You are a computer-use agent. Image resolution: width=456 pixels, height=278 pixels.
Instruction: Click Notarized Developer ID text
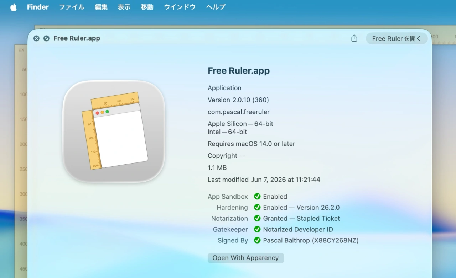[298, 229]
